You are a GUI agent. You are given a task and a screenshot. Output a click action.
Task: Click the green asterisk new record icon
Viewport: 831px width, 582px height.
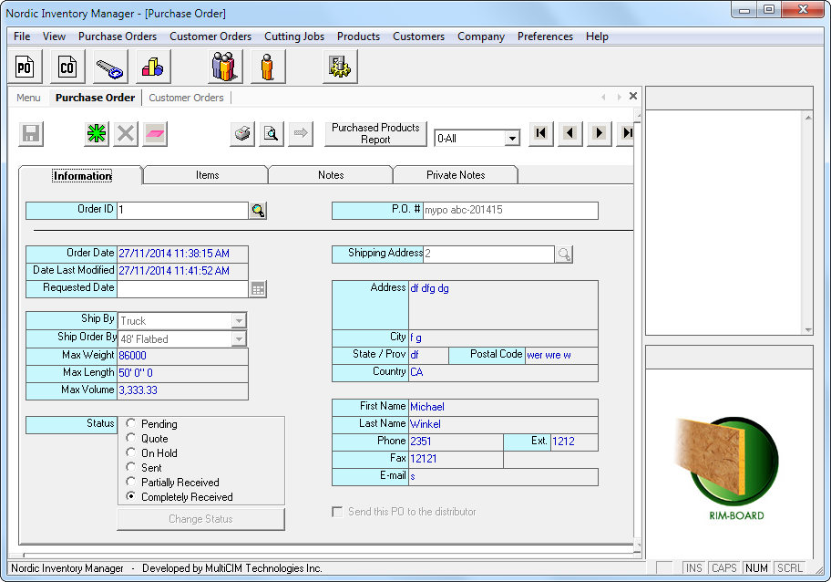coord(97,134)
